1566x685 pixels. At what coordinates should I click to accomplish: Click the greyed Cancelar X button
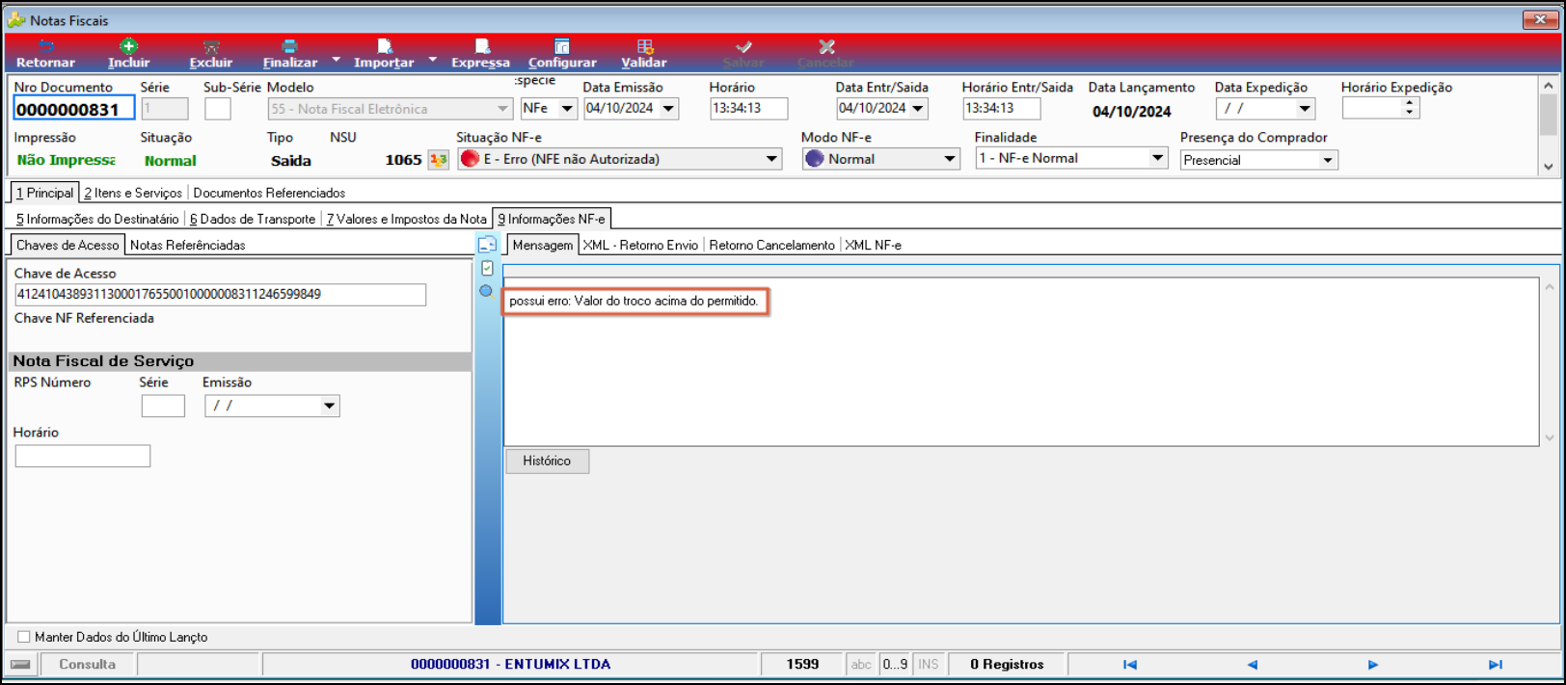pyautogui.click(x=825, y=54)
